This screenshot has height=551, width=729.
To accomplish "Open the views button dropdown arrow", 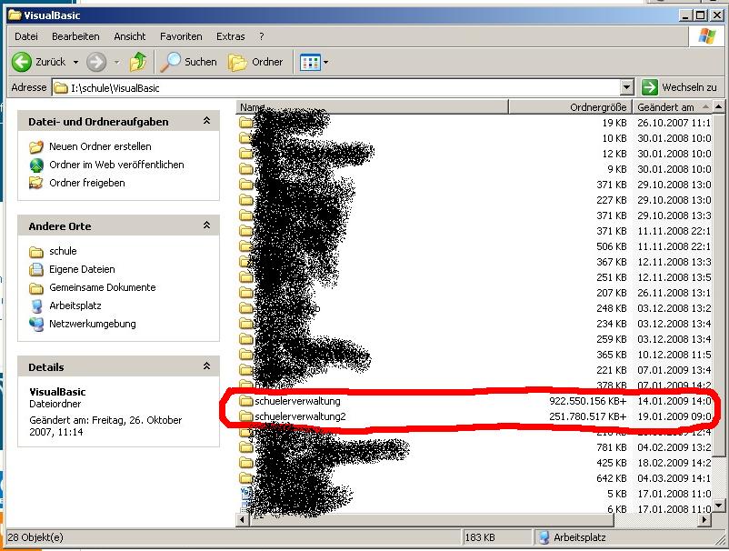I will [x=325, y=62].
